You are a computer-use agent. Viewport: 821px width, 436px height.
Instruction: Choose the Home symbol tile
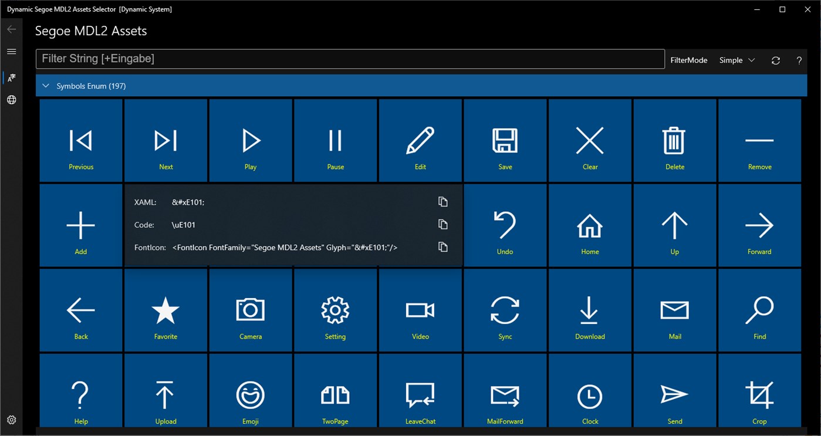[590, 225]
